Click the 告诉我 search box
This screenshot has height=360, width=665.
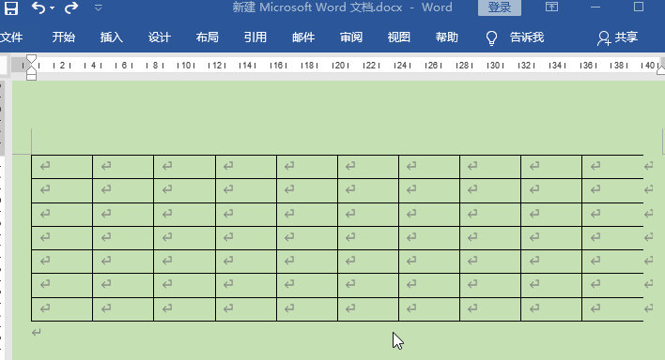click(x=527, y=37)
